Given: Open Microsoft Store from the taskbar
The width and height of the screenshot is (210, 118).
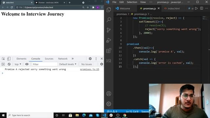Looking at the screenshot, I should (70, 115).
